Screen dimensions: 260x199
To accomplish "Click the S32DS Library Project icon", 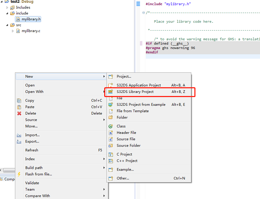I will tap(111, 91).
